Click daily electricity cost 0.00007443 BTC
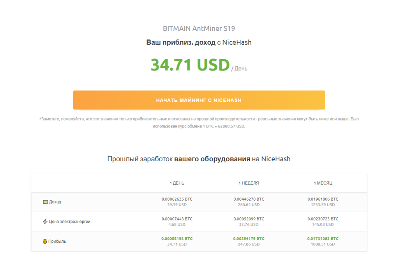The image size is (399, 256). 177,219
